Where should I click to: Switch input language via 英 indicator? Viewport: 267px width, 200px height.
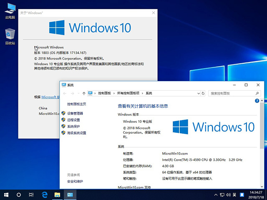click(x=234, y=195)
